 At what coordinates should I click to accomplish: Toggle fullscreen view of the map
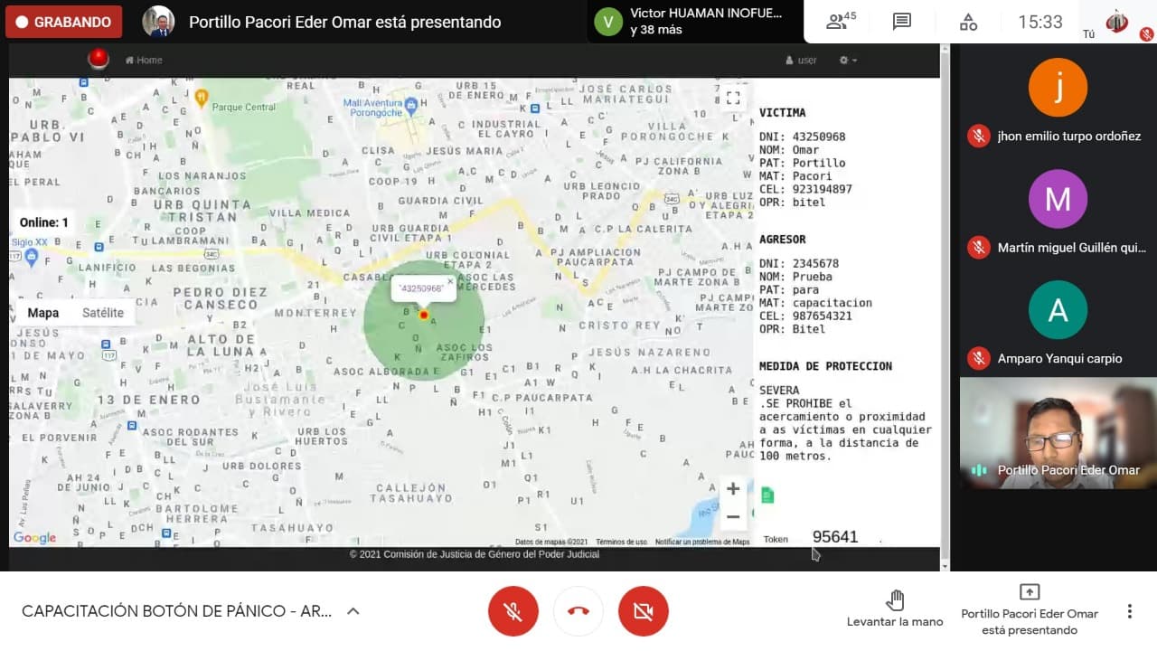click(x=733, y=98)
